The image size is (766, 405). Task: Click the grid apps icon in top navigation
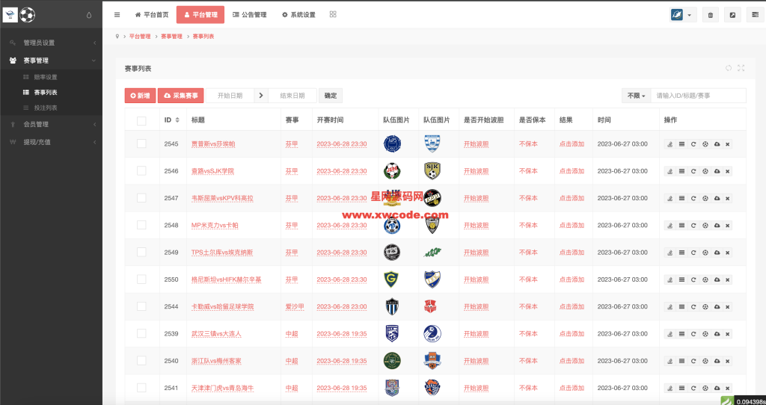point(333,14)
